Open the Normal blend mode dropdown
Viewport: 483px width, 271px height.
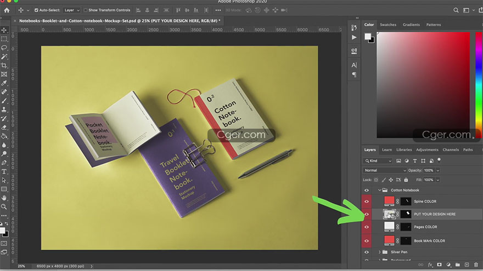click(x=385, y=170)
